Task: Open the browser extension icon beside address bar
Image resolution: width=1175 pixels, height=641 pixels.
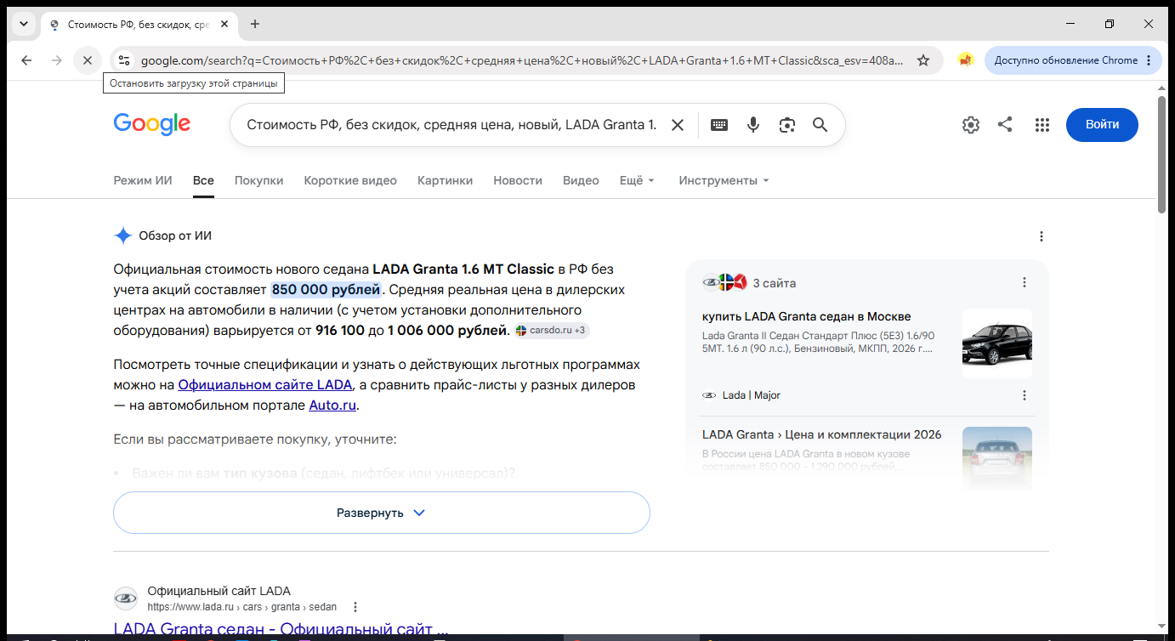Action: coord(965,60)
